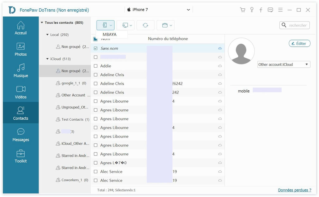Image resolution: width=319 pixels, height=197 pixels.
Task: Open the Messages section
Action: point(21,135)
